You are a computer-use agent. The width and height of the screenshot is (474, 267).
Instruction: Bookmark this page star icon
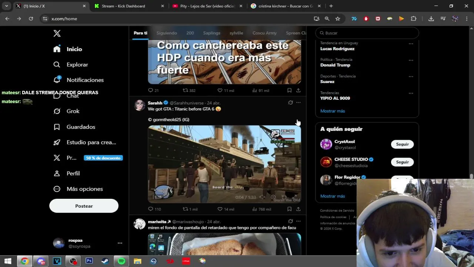338,19
